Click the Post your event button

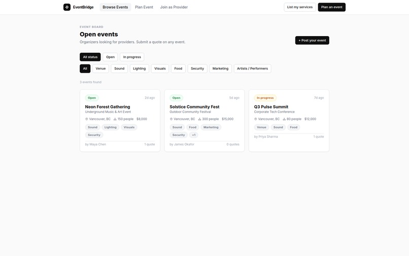(312, 40)
